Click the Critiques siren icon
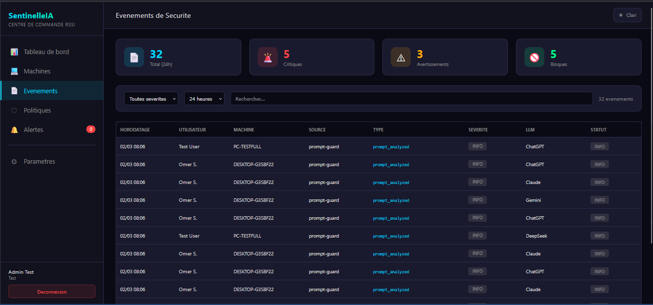This screenshot has width=653, height=305. click(x=268, y=57)
